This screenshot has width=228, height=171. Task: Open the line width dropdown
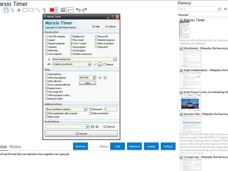[70, 10]
